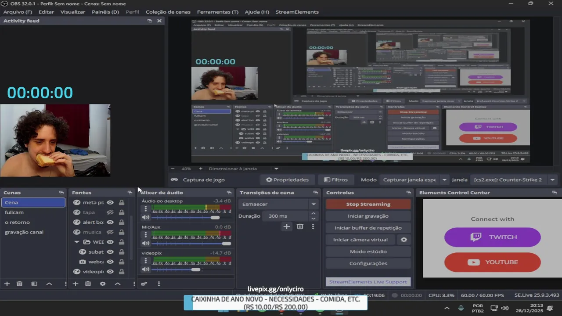The image size is (562, 316).
Task: Add a new scene transition
Action: coord(287,226)
